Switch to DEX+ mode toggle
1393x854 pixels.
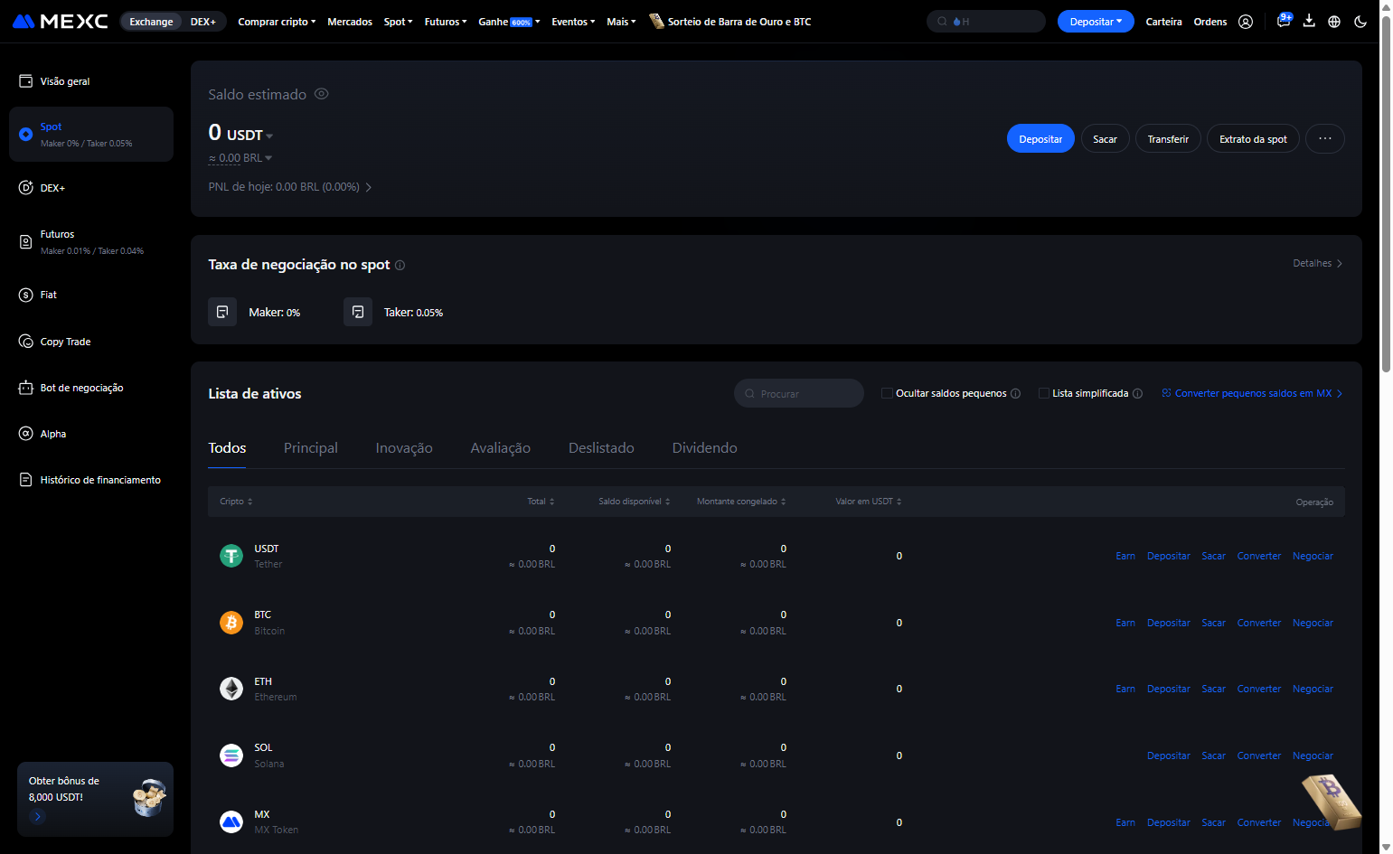click(203, 22)
